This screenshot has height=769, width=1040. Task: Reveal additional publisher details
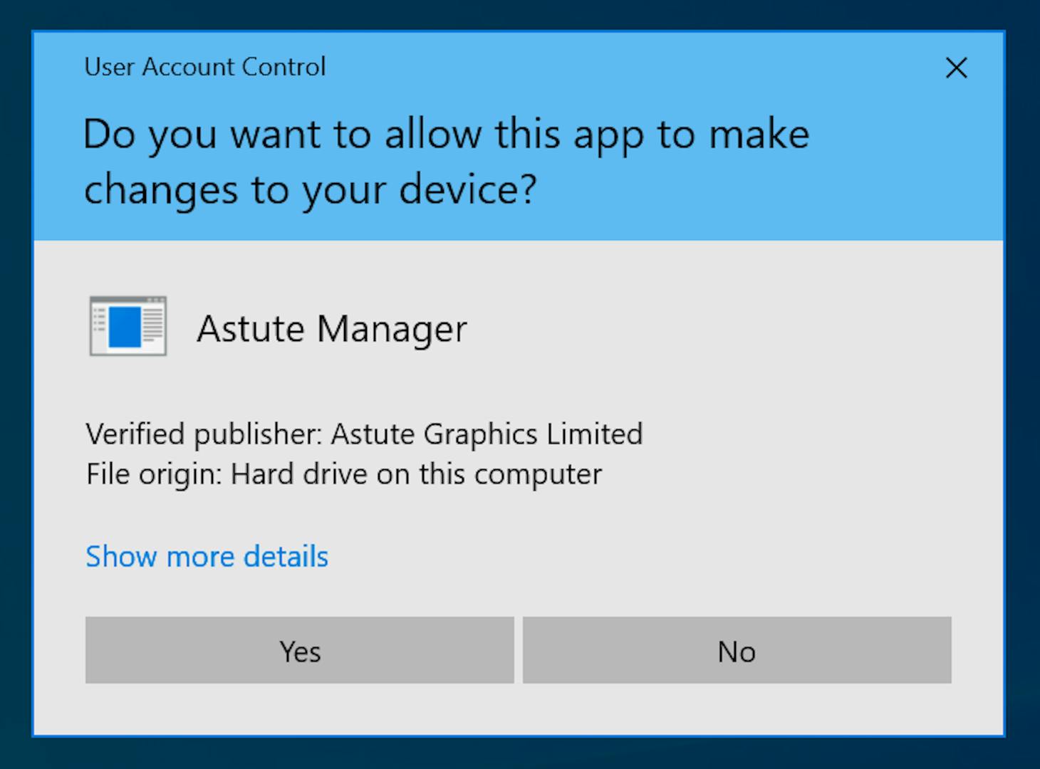[207, 556]
